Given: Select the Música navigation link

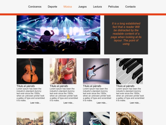Looking at the screenshot, I should (68, 7).
